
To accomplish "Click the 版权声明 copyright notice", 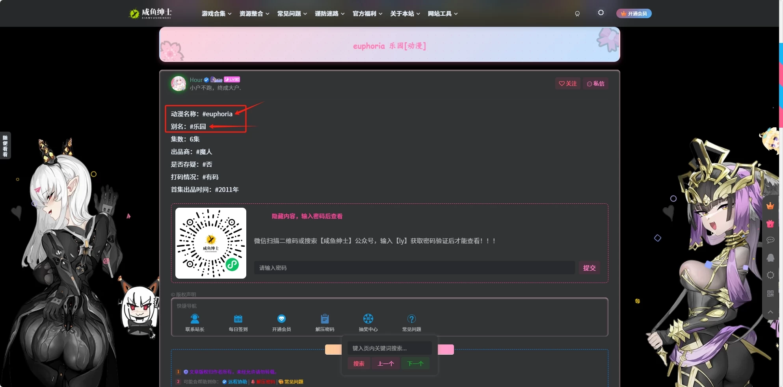I will (x=184, y=294).
